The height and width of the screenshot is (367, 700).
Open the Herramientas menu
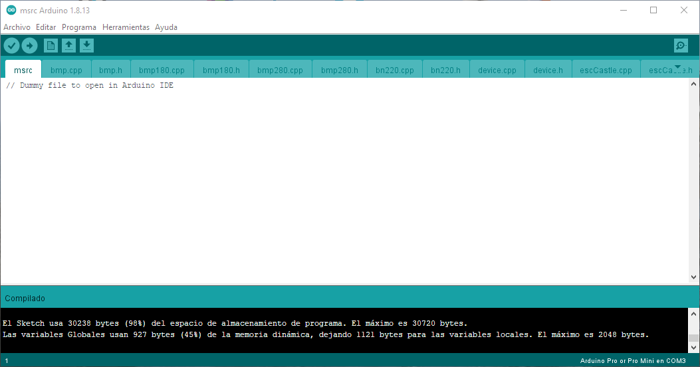point(126,27)
